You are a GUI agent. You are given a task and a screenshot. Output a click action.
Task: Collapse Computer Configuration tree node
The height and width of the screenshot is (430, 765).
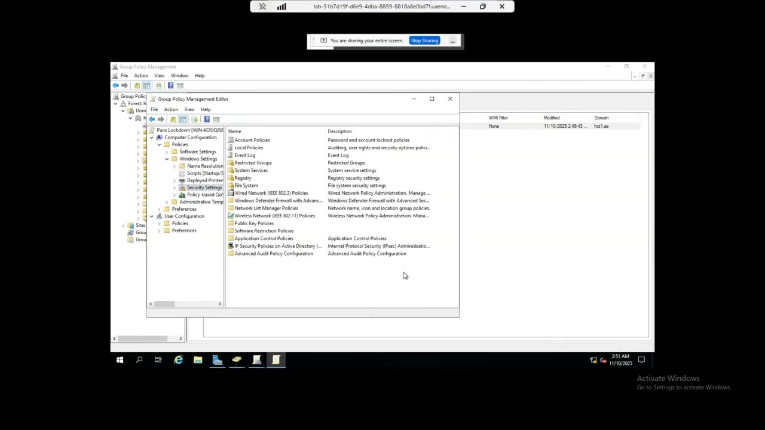[152, 137]
